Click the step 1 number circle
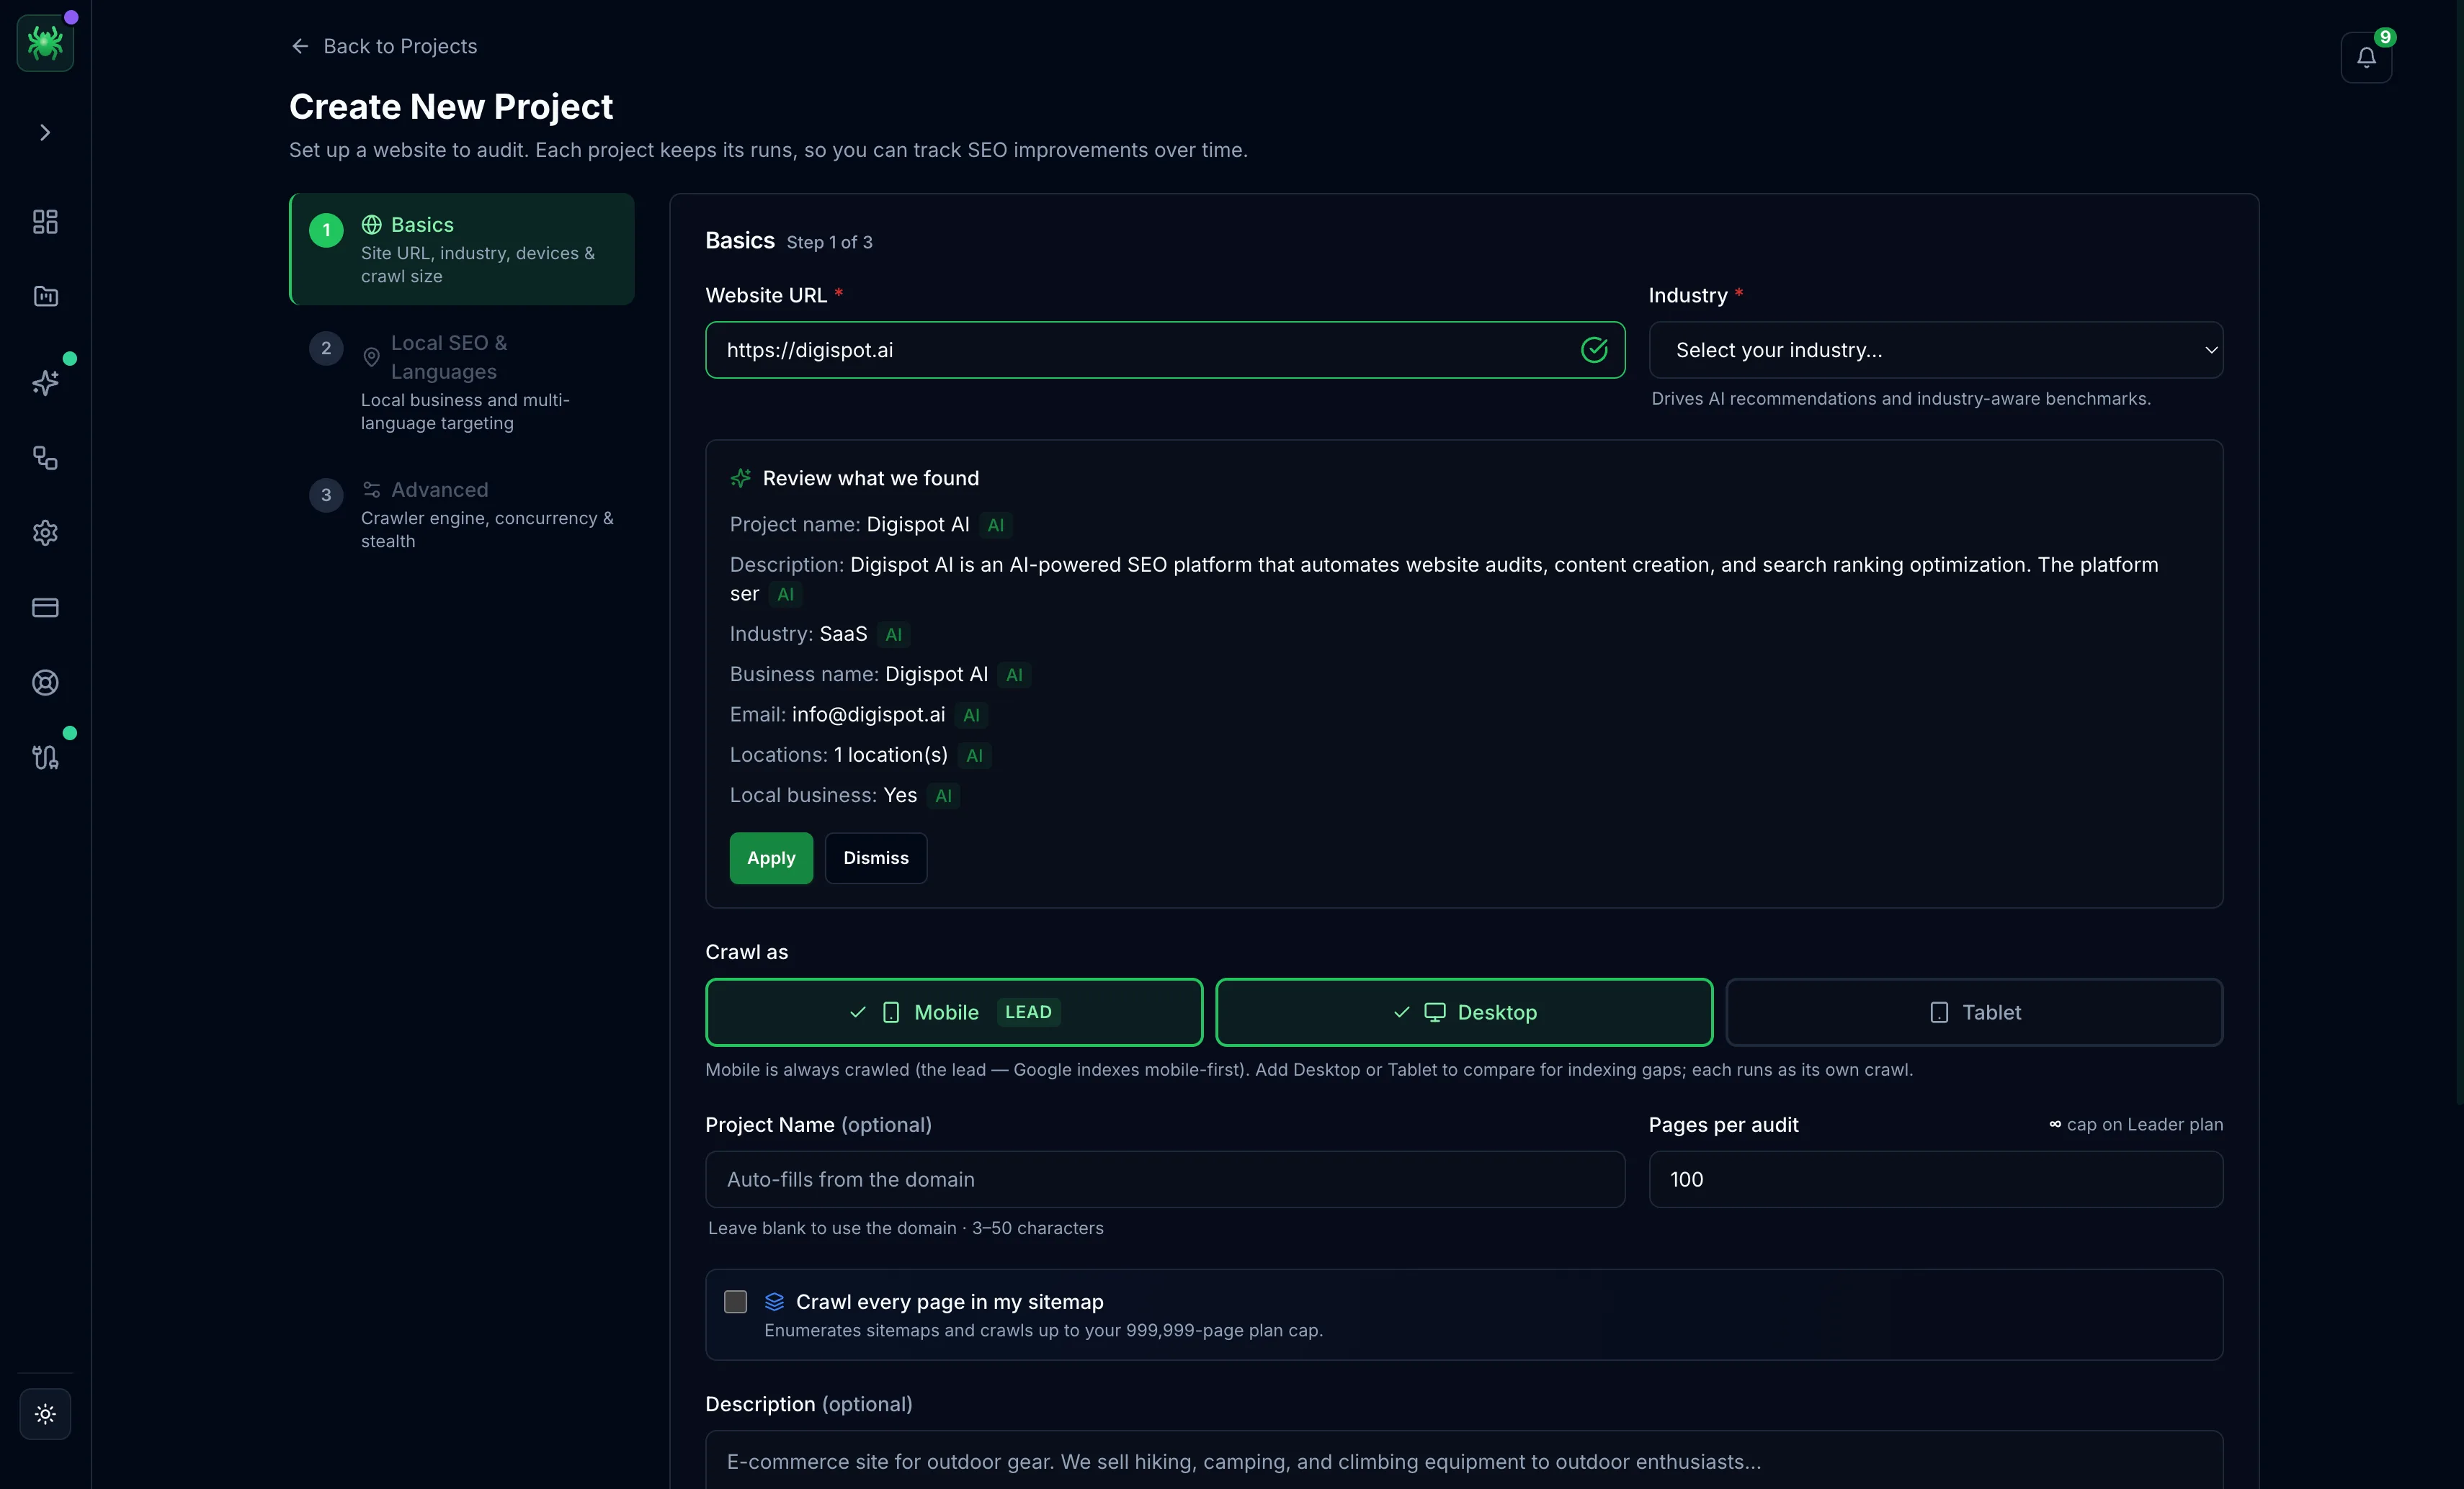2464x1489 pixels. (326, 231)
